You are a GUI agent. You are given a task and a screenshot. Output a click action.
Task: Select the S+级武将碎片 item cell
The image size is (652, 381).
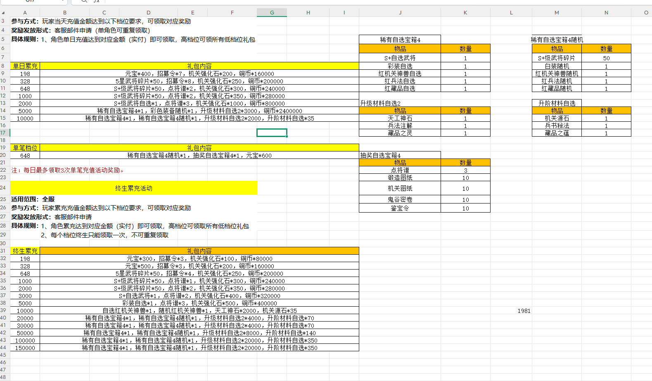557,58
